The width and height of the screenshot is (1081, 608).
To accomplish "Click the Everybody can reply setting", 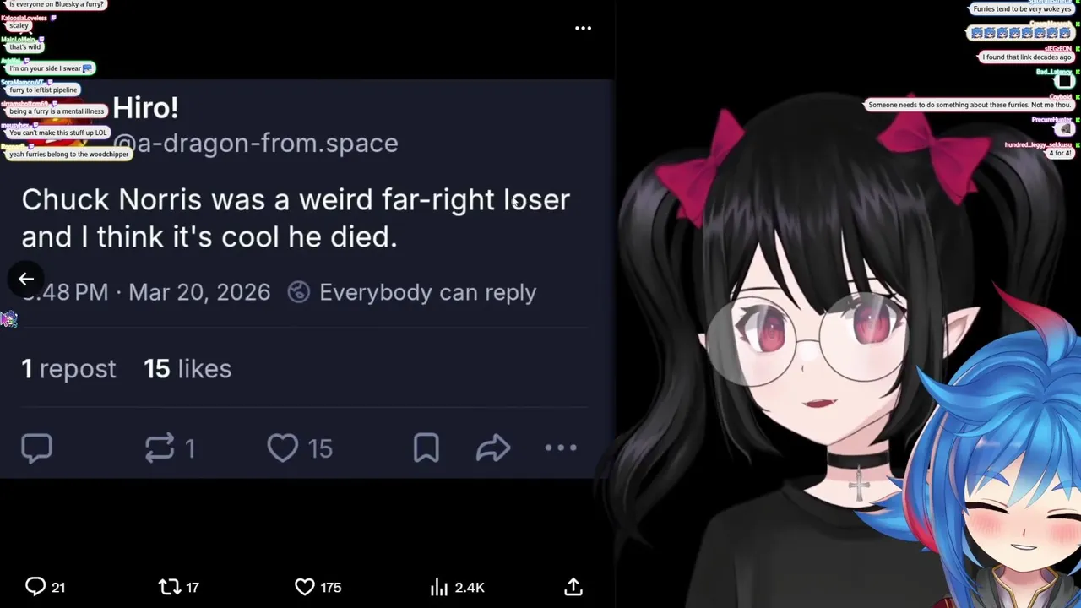I will (x=427, y=292).
